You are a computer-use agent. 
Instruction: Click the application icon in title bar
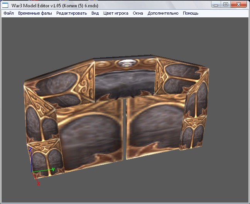point(5,5)
